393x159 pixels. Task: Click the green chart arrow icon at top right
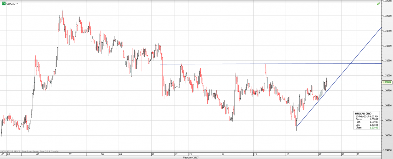378,3
